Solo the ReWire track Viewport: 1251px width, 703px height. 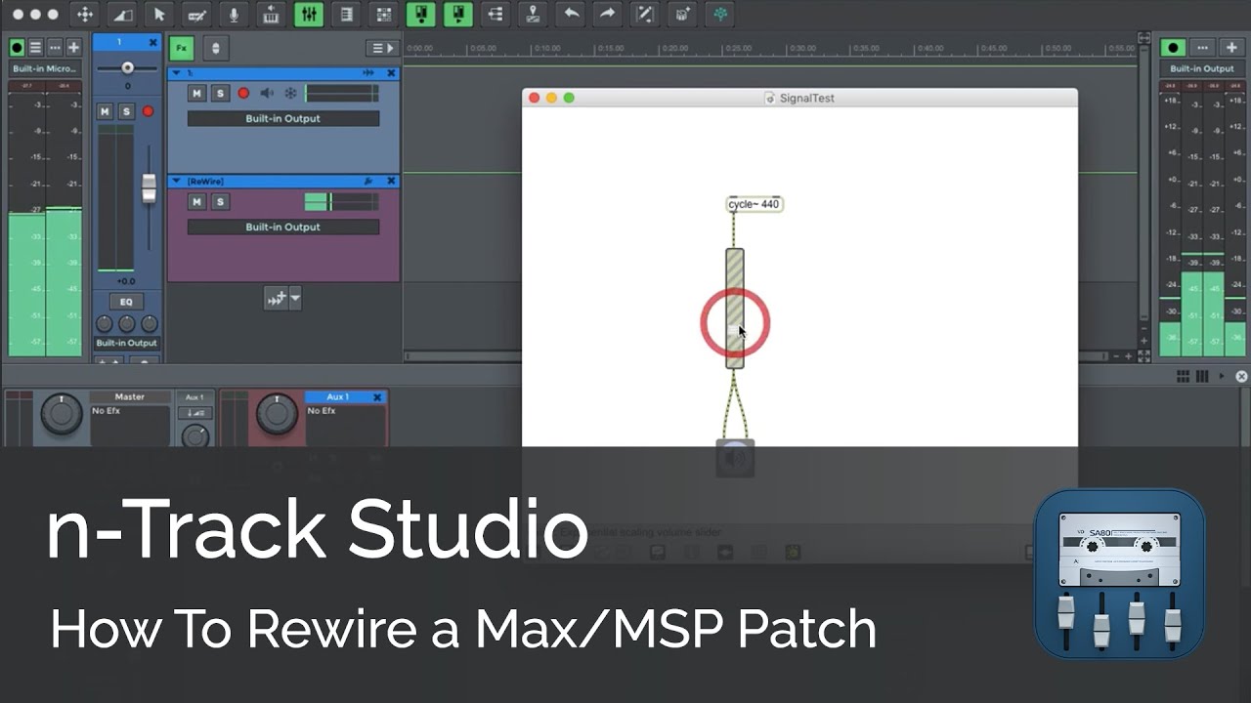point(220,202)
